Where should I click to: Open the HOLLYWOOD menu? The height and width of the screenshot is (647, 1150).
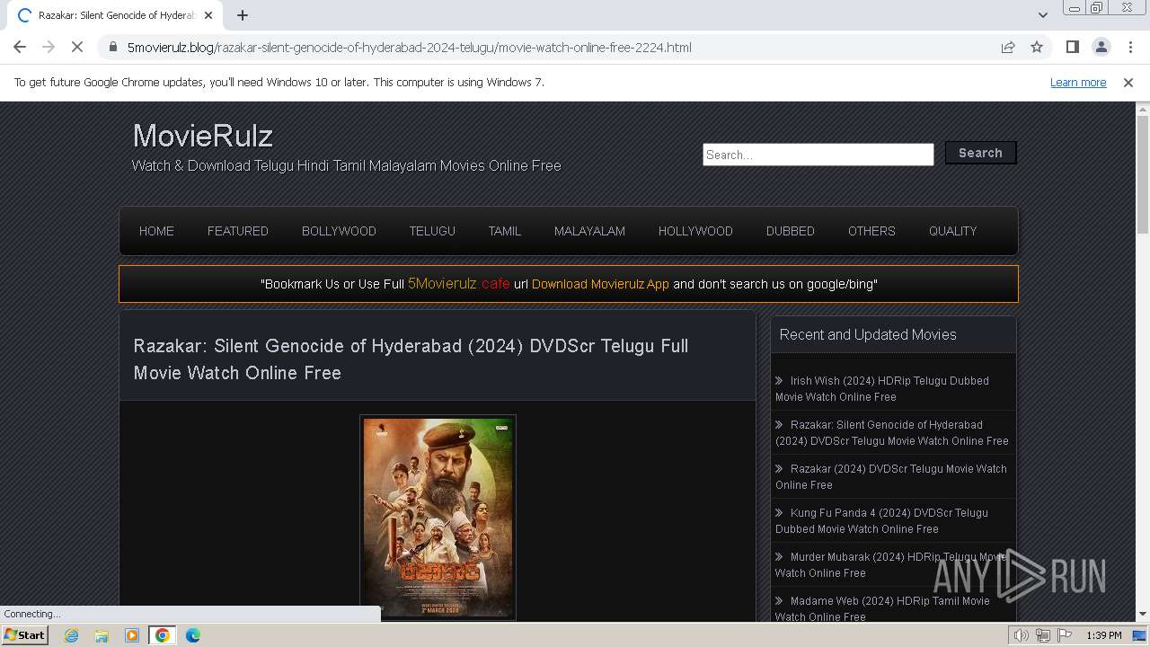[695, 231]
